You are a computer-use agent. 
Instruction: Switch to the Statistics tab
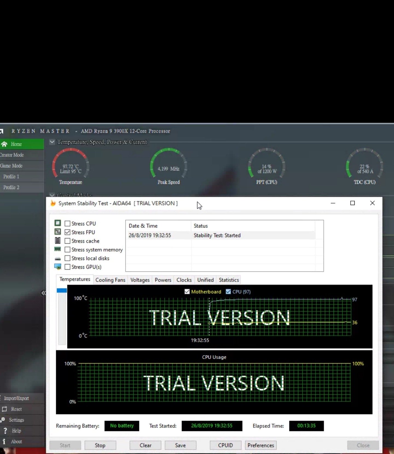[x=229, y=280]
